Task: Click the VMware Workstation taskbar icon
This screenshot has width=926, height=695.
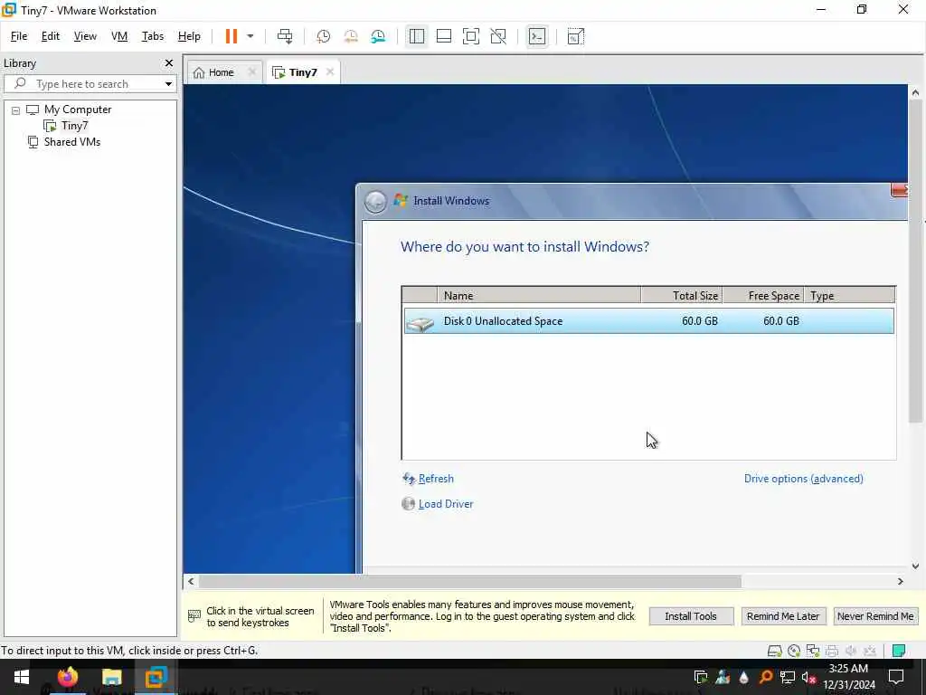Action: pos(156,677)
